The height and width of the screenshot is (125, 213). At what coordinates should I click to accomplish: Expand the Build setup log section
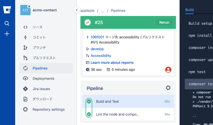coord(200,23)
